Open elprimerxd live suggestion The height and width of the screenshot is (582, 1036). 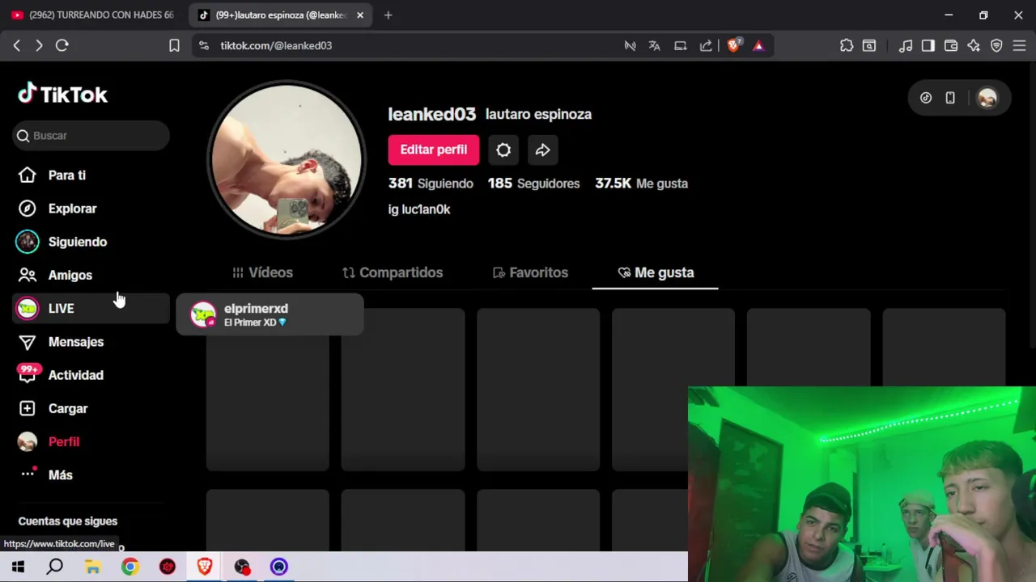(270, 314)
